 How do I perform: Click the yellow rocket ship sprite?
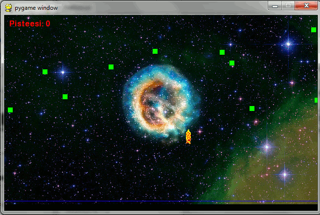(x=188, y=137)
